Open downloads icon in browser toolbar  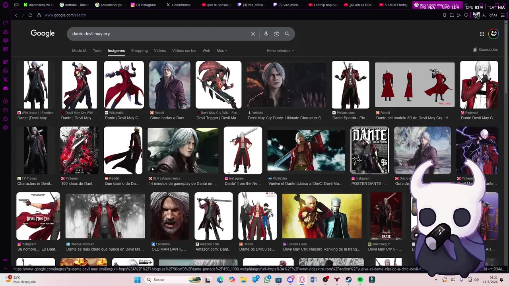484,15
